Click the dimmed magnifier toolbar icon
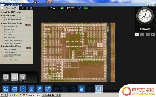 73,89
